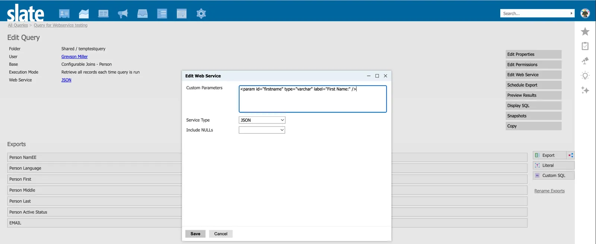
Task: Click Edit Web Service in right menu
Action: (533, 75)
